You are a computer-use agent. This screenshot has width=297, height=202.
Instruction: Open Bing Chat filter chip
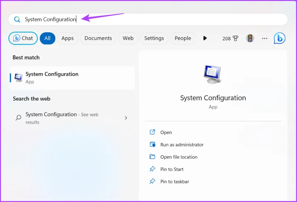coord(23,38)
